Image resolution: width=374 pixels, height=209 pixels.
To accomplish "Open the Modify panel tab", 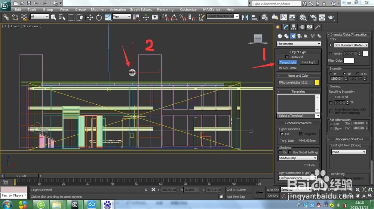I will (286, 27).
